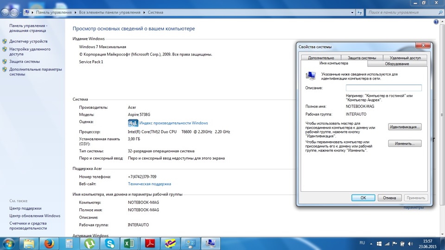Open Calculator from taskbar
The image size is (445, 250).
point(69,244)
